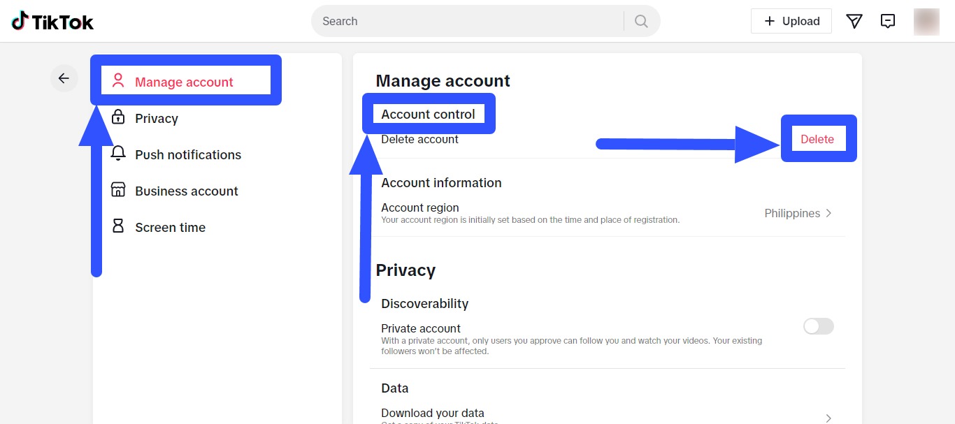
Task: Enable the Private account toggle
Action: coord(818,326)
